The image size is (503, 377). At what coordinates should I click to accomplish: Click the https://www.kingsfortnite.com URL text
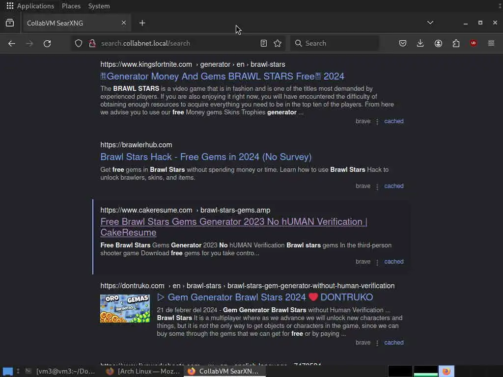click(146, 64)
